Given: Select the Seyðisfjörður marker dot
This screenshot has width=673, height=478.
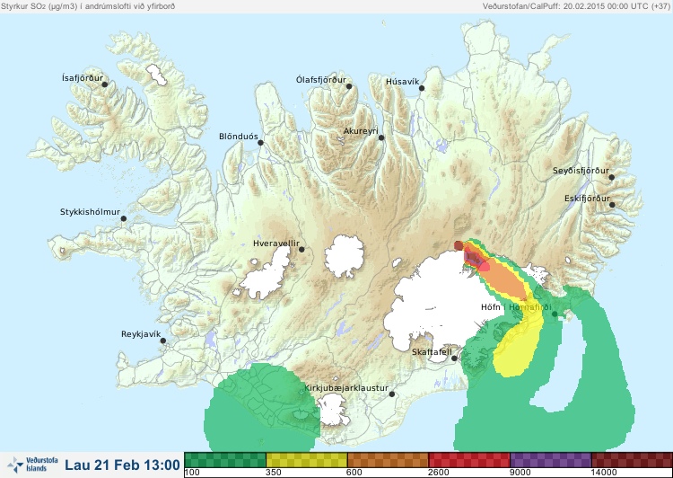Looking at the screenshot, I should 611,177.
